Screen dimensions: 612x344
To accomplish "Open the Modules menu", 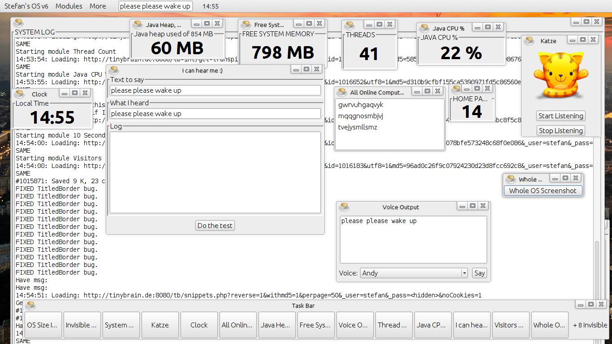I will point(69,6).
